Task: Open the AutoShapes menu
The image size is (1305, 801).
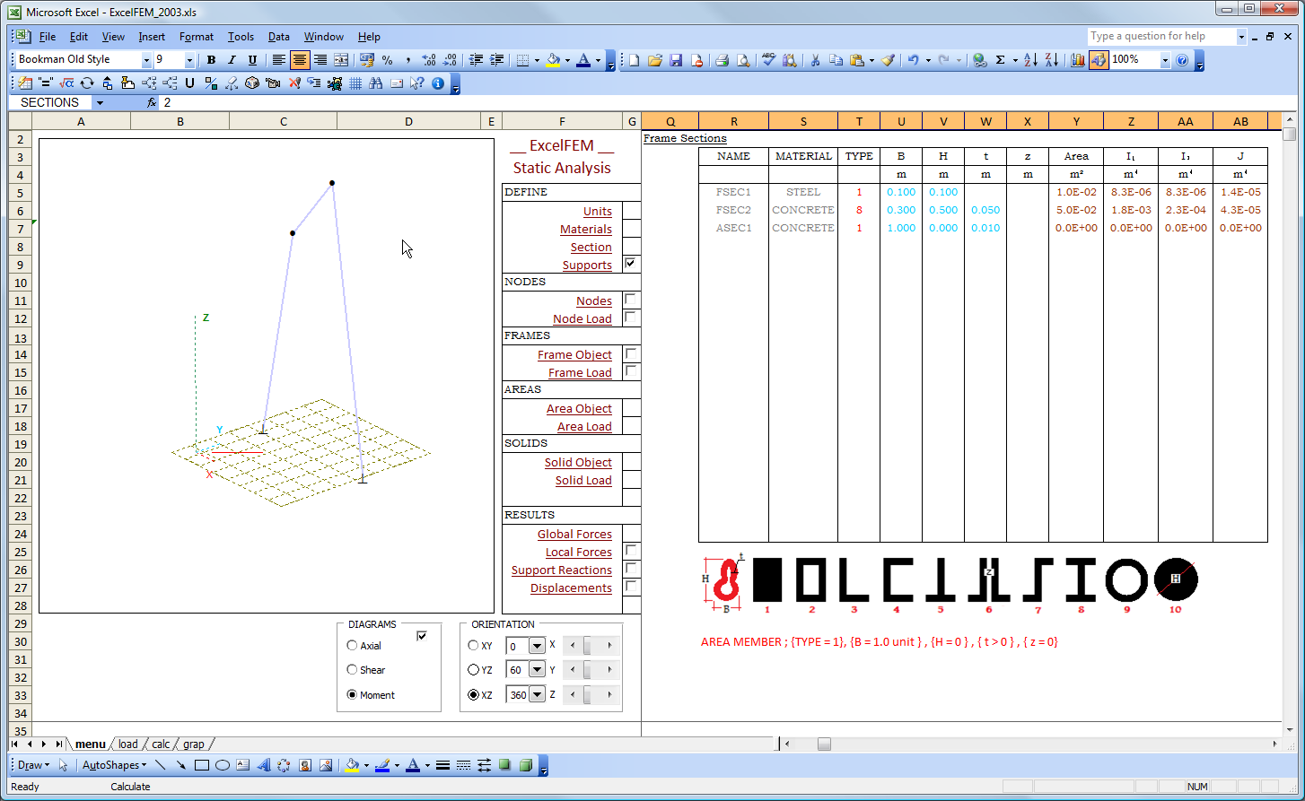Action: click(x=114, y=765)
